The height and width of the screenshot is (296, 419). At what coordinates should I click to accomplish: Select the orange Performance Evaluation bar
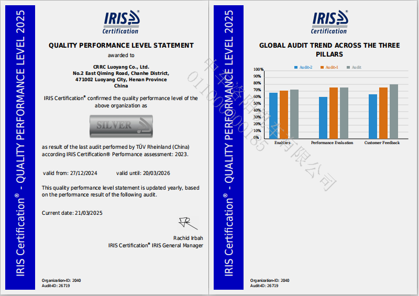[334, 112]
